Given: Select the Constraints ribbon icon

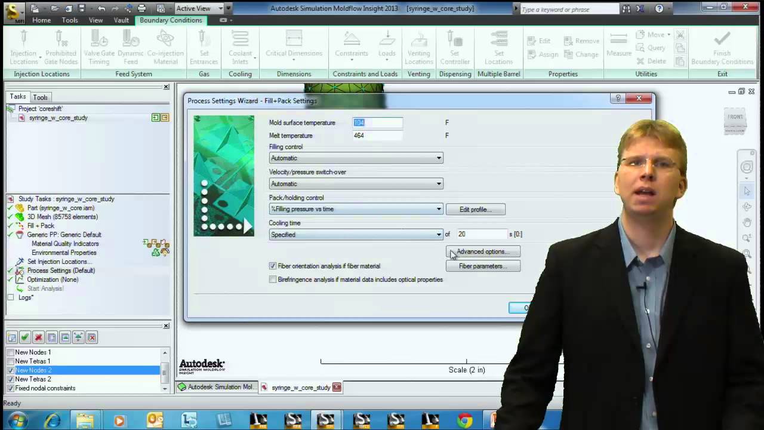Looking at the screenshot, I should (x=352, y=39).
